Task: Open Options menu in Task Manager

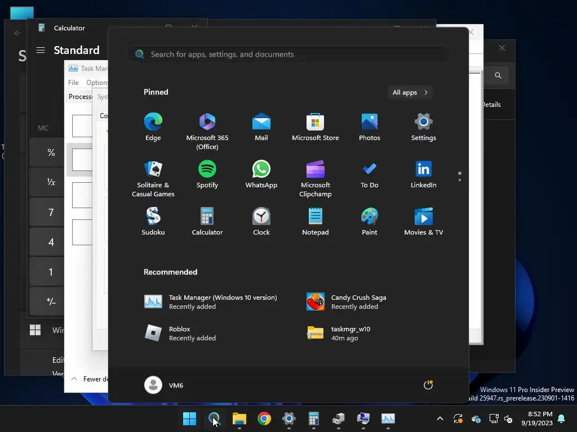Action: [97, 83]
